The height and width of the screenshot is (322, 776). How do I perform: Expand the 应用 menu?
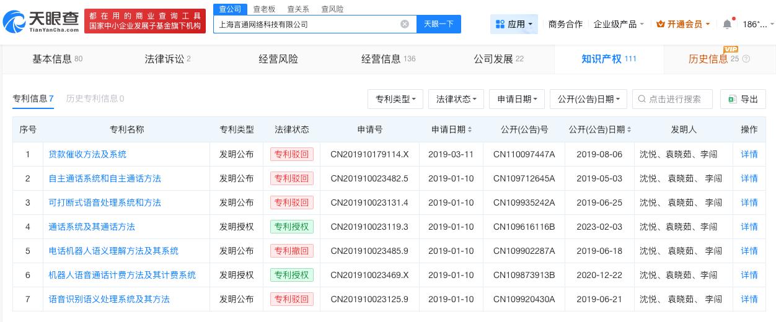tap(514, 24)
